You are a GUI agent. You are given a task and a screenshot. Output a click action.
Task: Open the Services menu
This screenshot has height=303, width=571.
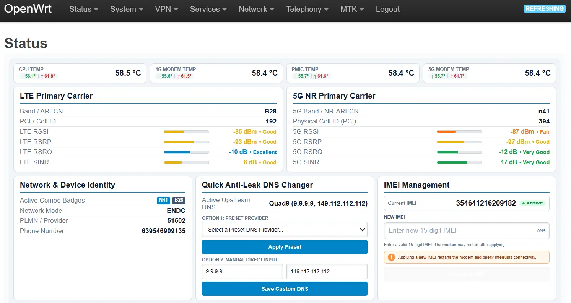208,9
